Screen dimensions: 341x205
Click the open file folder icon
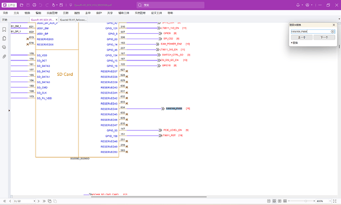[22, 5]
